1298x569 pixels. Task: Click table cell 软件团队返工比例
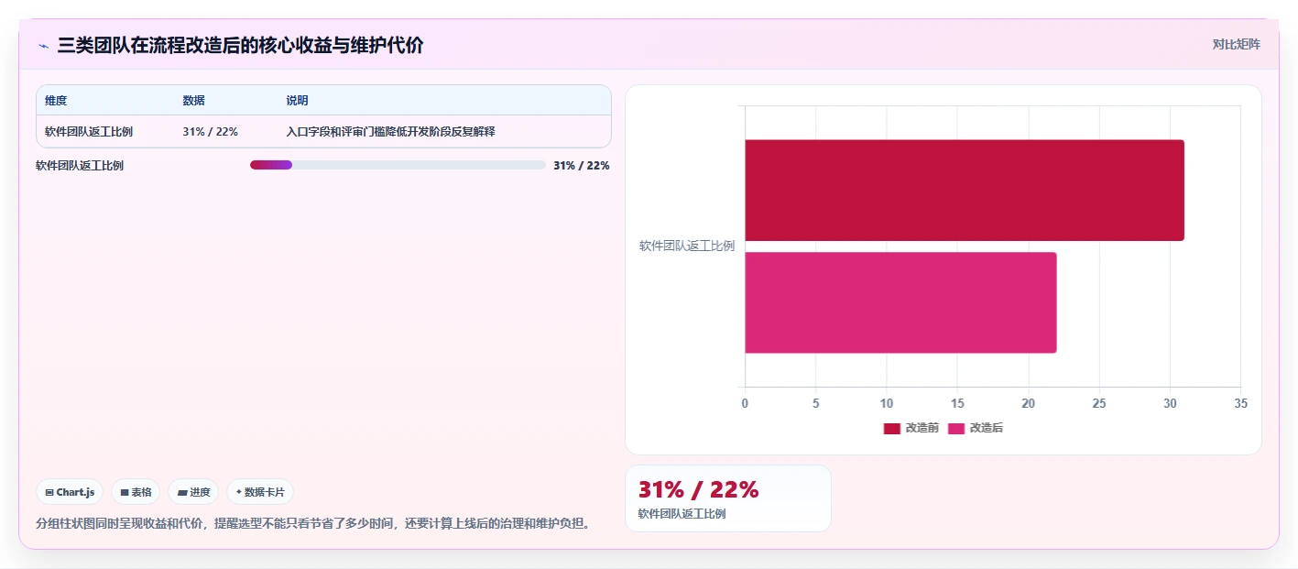pyautogui.click(x=89, y=132)
